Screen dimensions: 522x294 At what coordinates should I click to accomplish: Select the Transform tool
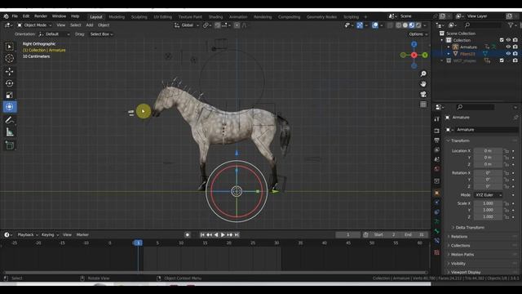(9, 107)
